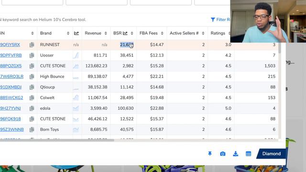Sort table by Brand column
This screenshot has height=172, width=306.
pos(68,33)
